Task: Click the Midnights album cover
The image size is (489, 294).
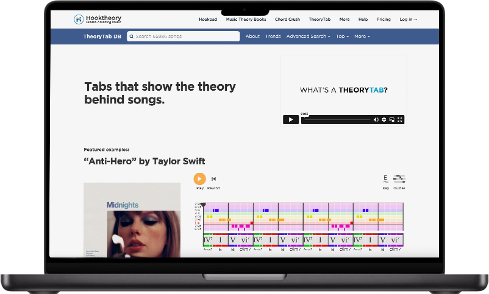Action: [x=132, y=220]
